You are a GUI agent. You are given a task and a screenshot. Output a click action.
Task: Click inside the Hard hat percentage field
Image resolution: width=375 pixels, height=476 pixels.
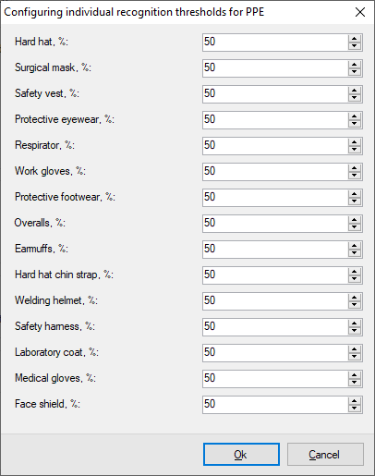275,43
